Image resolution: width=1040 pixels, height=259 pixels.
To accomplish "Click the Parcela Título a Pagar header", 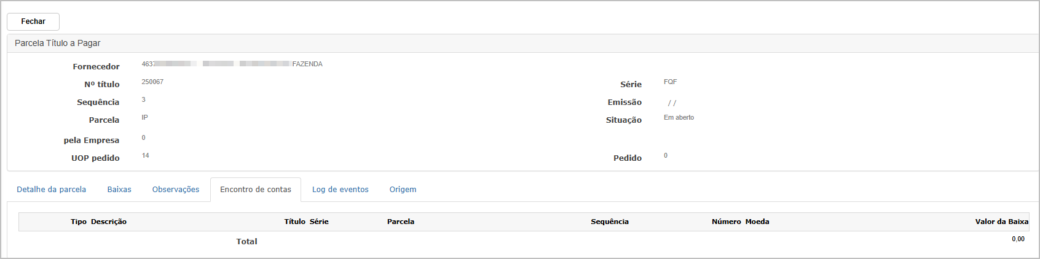I will [58, 43].
